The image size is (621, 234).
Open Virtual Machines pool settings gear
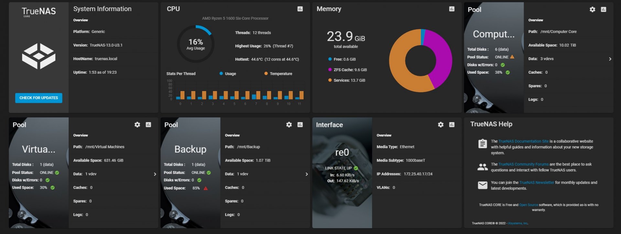137,125
